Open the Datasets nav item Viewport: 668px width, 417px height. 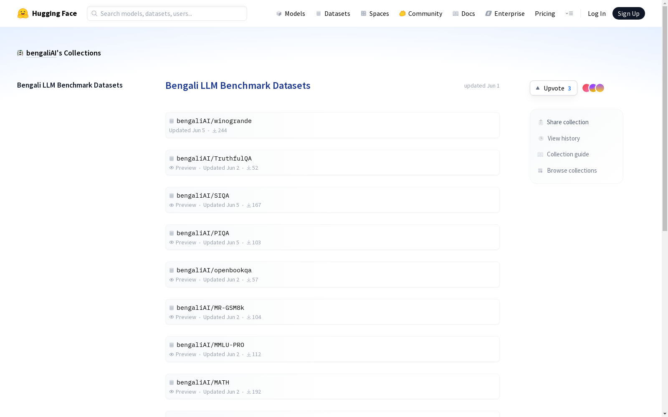[x=333, y=13]
